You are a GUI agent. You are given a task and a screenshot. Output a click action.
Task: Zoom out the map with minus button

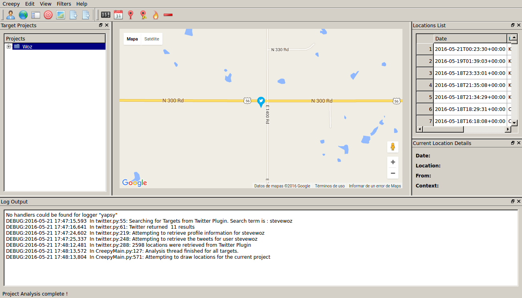(393, 173)
